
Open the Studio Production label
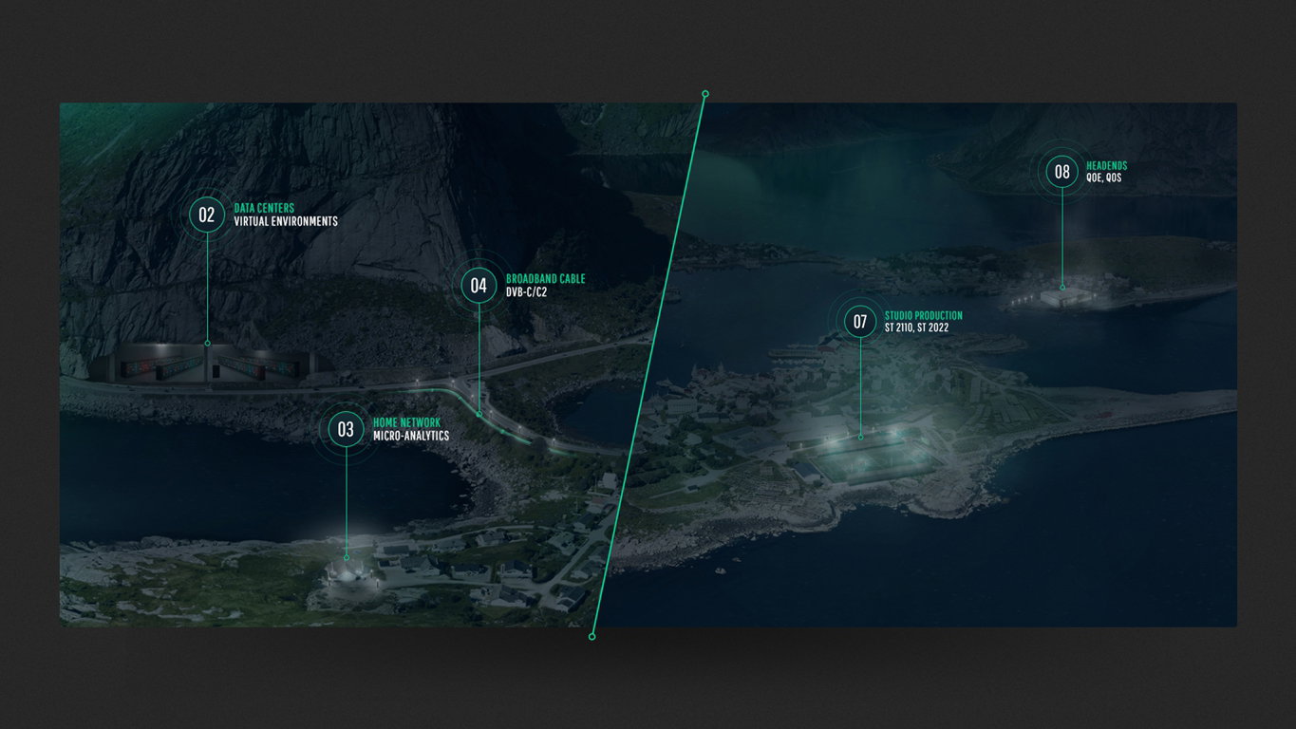(x=924, y=315)
